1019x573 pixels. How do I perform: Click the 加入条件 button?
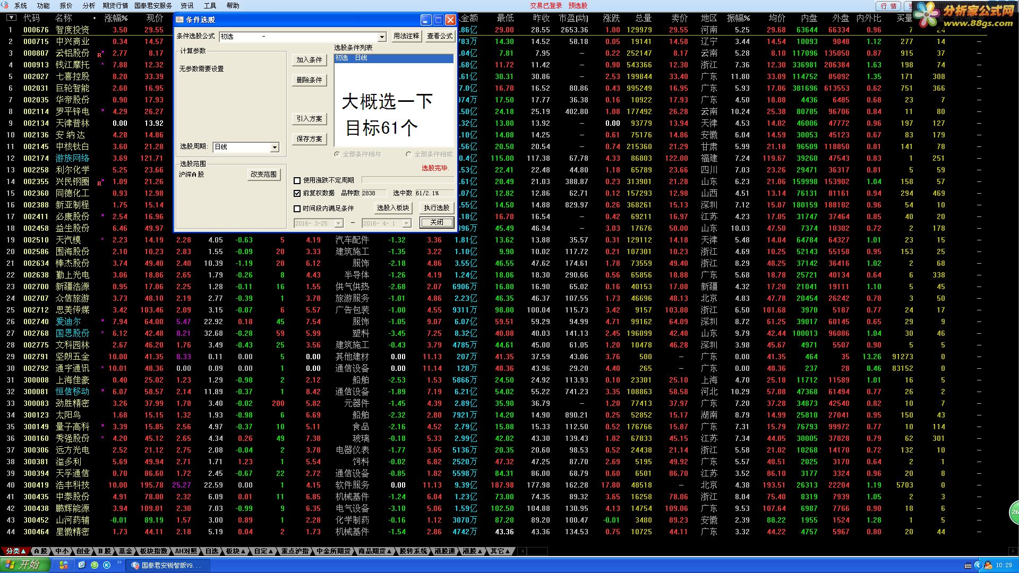(309, 60)
